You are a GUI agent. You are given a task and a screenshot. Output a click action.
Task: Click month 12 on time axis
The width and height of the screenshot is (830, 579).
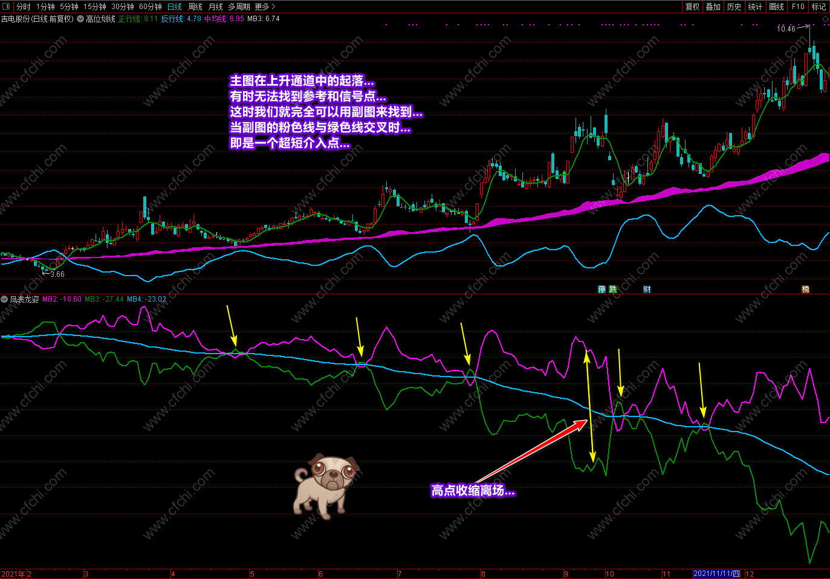click(x=750, y=574)
